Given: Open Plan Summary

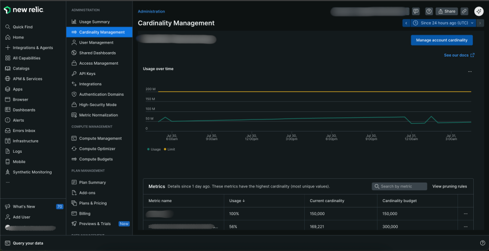Looking at the screenshot, I should (89, 183).
